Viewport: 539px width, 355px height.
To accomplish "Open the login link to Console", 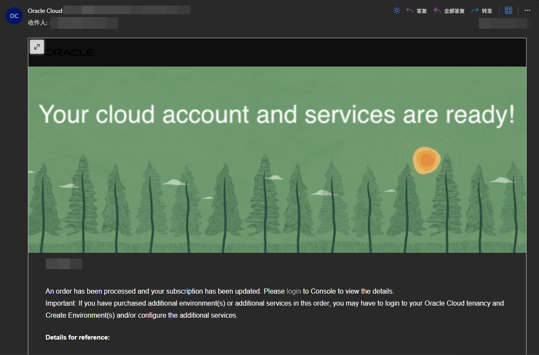I will [x=294, y=291].
